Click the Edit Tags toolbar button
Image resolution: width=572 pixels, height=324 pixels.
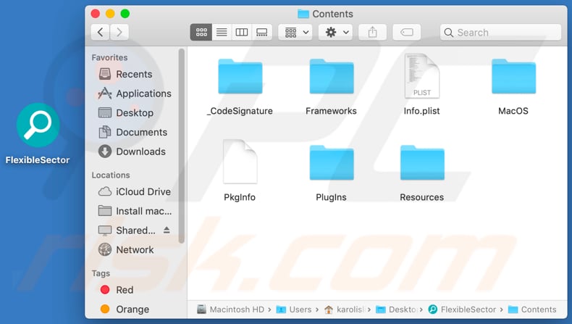[x=407, y=33]
